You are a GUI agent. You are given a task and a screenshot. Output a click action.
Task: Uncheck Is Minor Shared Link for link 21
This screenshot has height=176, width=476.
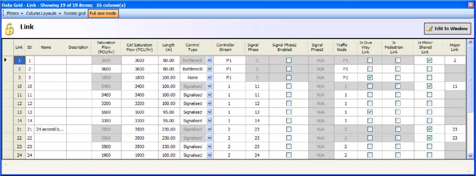tap(429, 129)
